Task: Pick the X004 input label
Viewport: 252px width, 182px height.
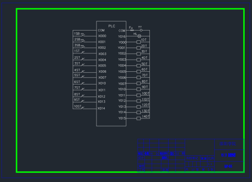Action: pos(102,60)
